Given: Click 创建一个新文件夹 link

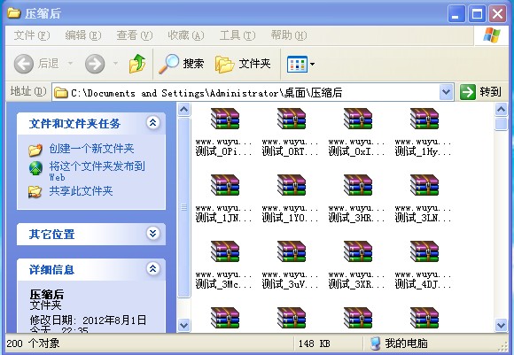Looking at the screenshot, I should coord(91,149).
